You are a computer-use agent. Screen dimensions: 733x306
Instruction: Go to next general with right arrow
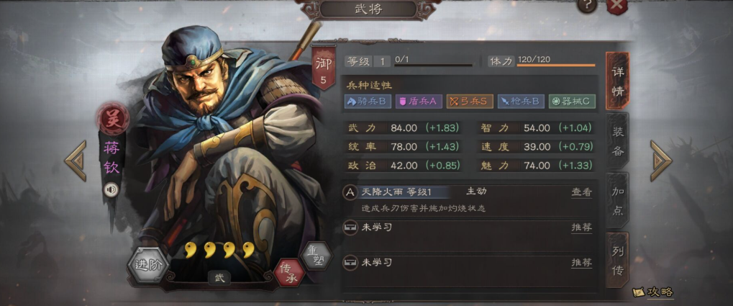point(661,161)
